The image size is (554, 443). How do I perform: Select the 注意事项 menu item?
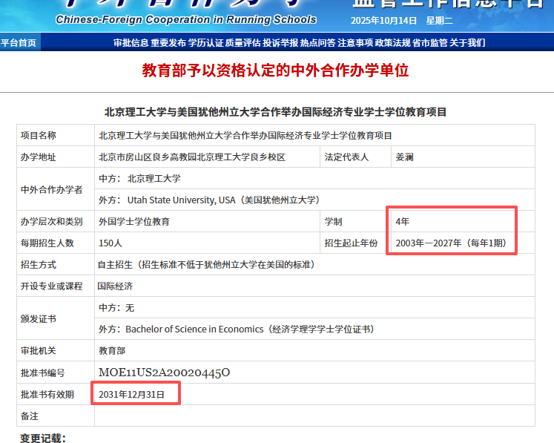(x=355, y=43)
